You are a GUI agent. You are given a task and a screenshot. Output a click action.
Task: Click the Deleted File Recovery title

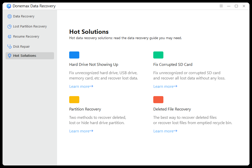(172, 109)
